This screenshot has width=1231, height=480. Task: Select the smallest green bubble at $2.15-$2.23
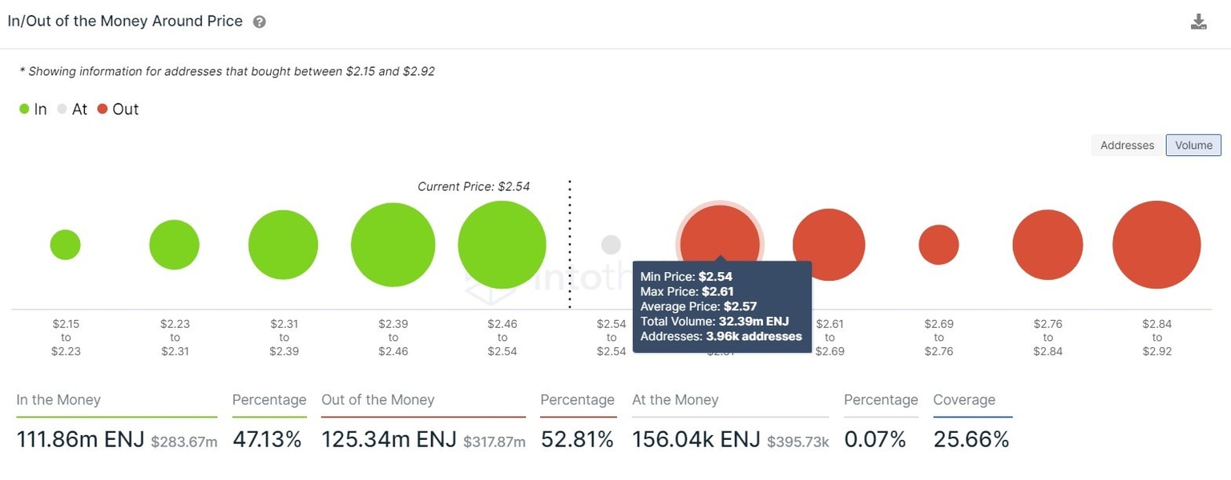coord(65,244)
